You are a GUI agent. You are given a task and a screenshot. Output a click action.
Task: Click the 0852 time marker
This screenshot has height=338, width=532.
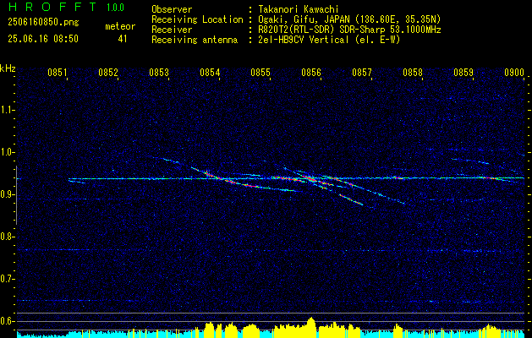point(108,73)
